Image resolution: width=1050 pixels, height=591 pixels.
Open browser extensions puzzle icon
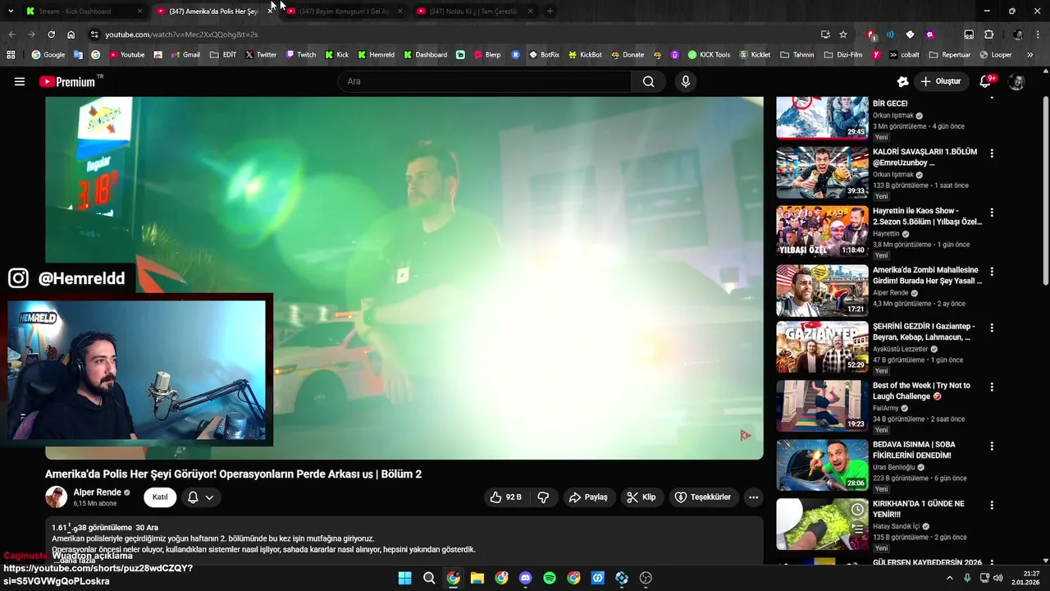tap(988, 34)
